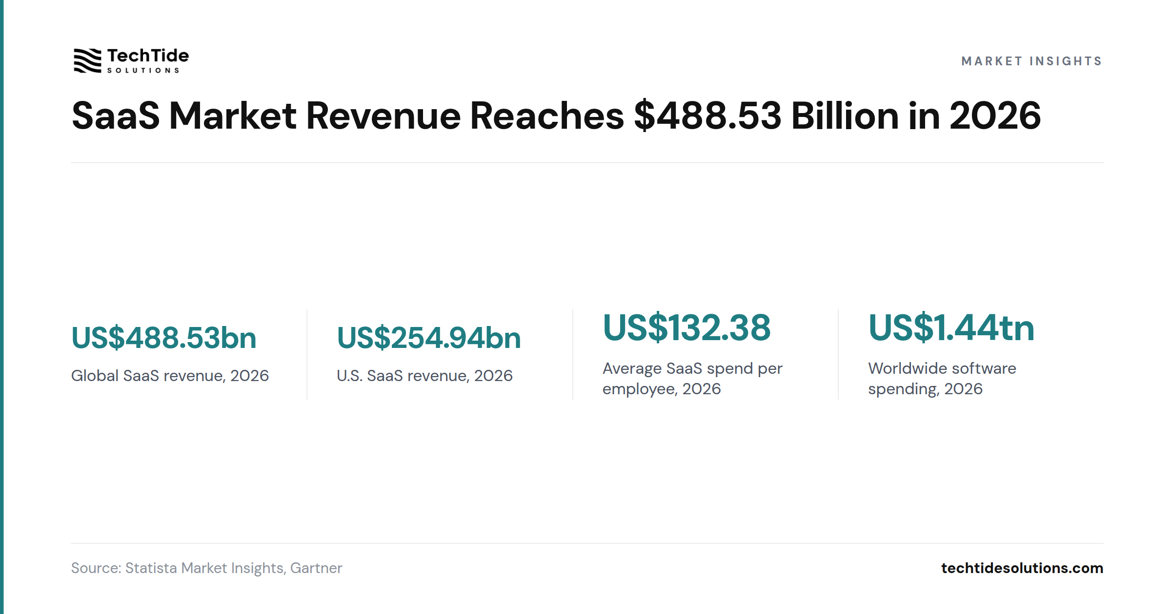Viewport: 1171px width, 614px height.
Task: Select the US$132.38 figure
Action: click(x=686, y=327)
